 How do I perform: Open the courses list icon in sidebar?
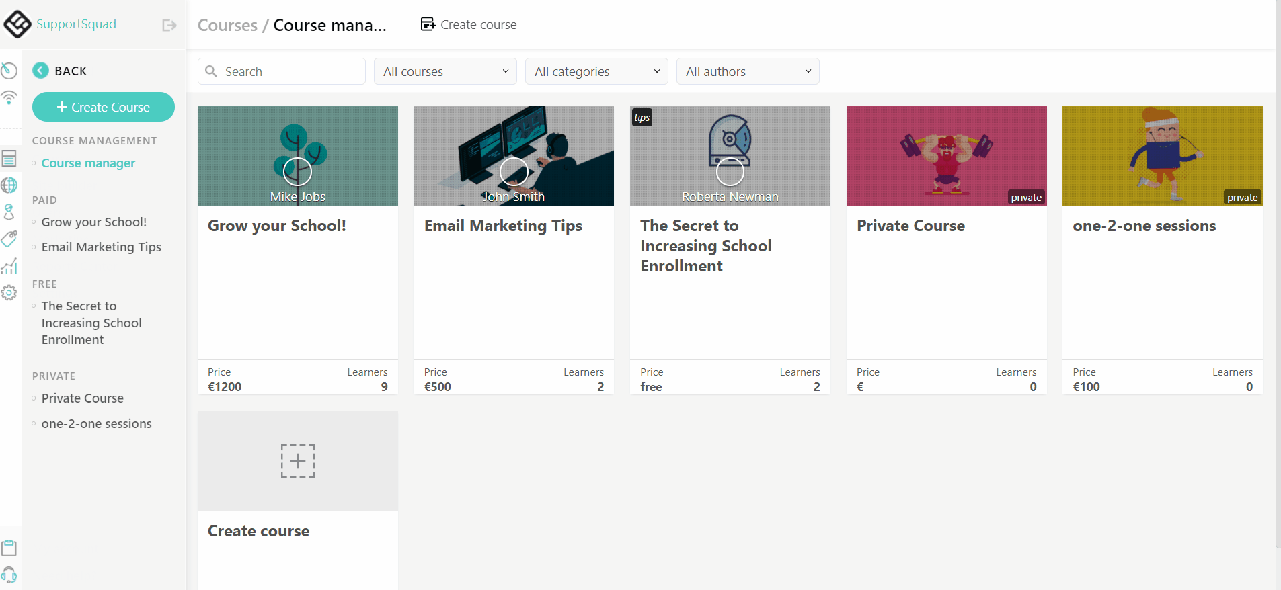coord(9,158)
